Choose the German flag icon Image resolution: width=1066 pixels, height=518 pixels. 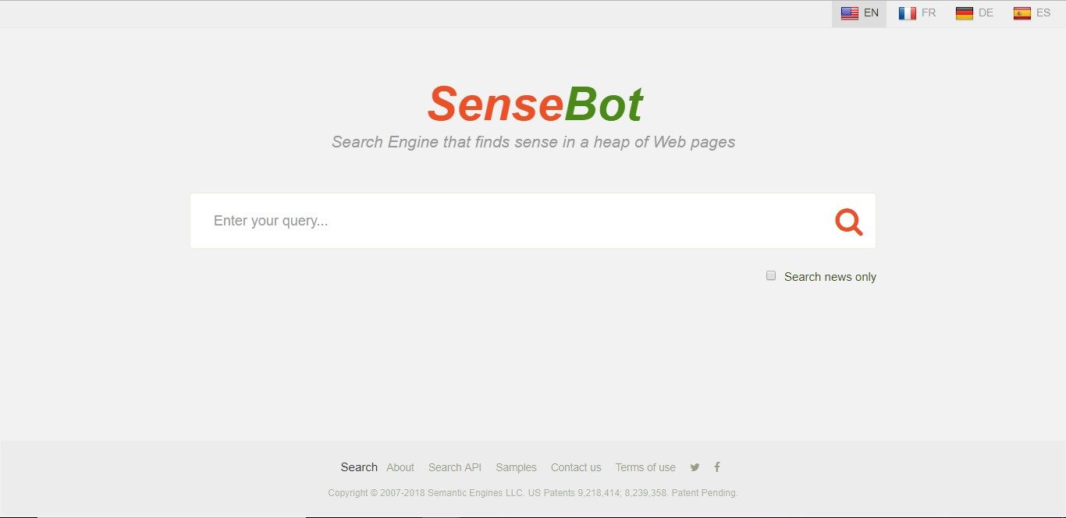tap(965, 13)
